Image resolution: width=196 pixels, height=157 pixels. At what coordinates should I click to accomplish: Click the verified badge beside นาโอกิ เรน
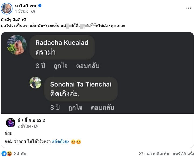coord(40,6)
